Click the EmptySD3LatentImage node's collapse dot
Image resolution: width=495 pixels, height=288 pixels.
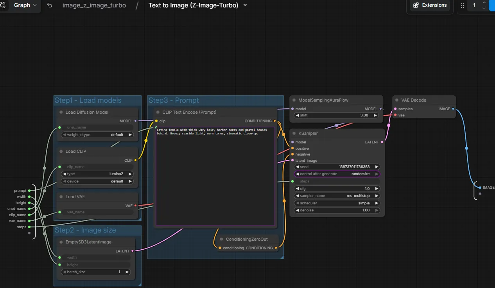[x=61, y=242]
